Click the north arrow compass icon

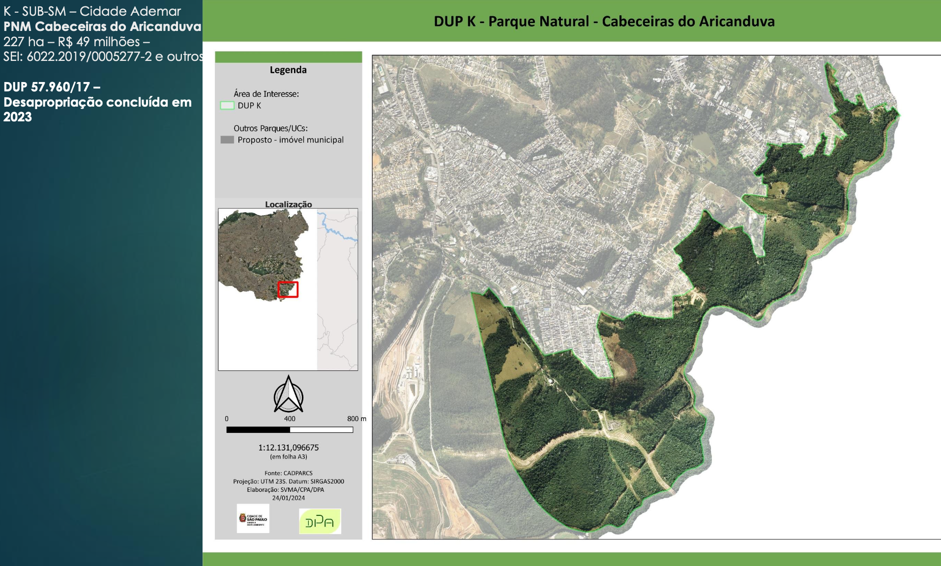[289, 395]
